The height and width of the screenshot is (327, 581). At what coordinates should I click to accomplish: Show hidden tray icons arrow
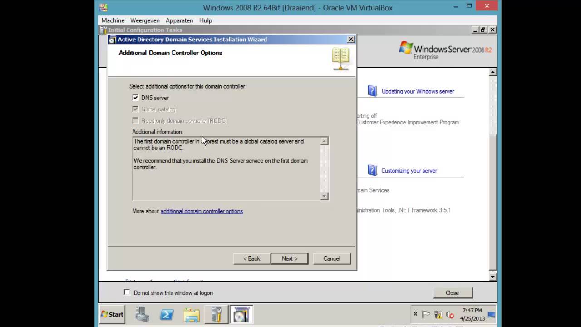coord(415,314)
